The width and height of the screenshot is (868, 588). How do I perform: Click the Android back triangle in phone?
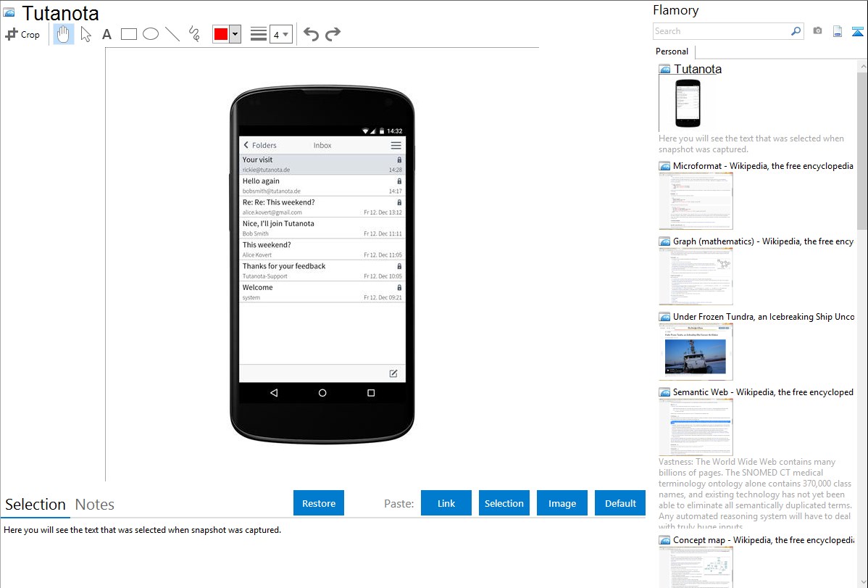tap(273, 393)
